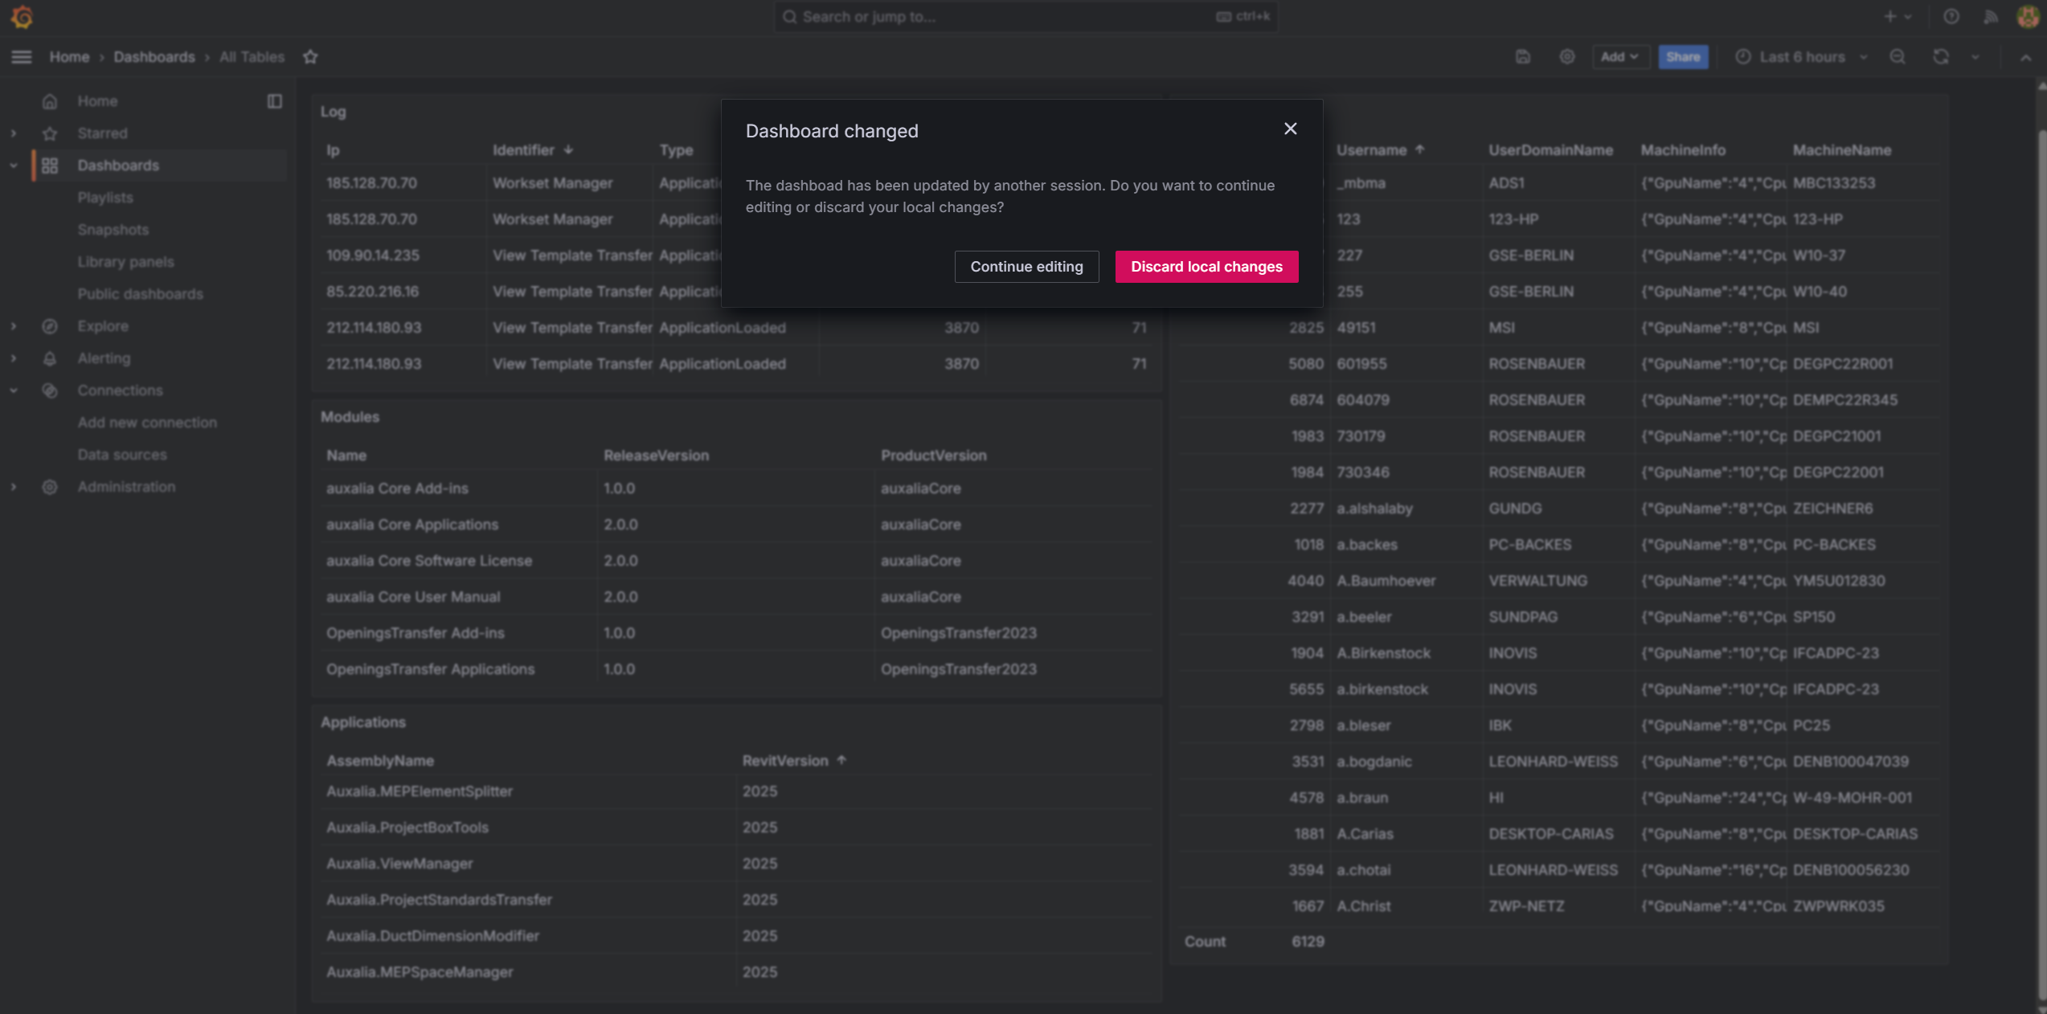Open Public dashboards in sidebar

click(140, 294)
